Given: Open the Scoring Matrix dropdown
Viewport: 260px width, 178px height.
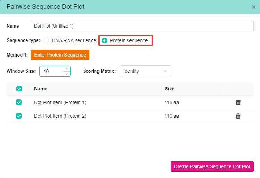Looking at the screenshot, I should 145,71.
